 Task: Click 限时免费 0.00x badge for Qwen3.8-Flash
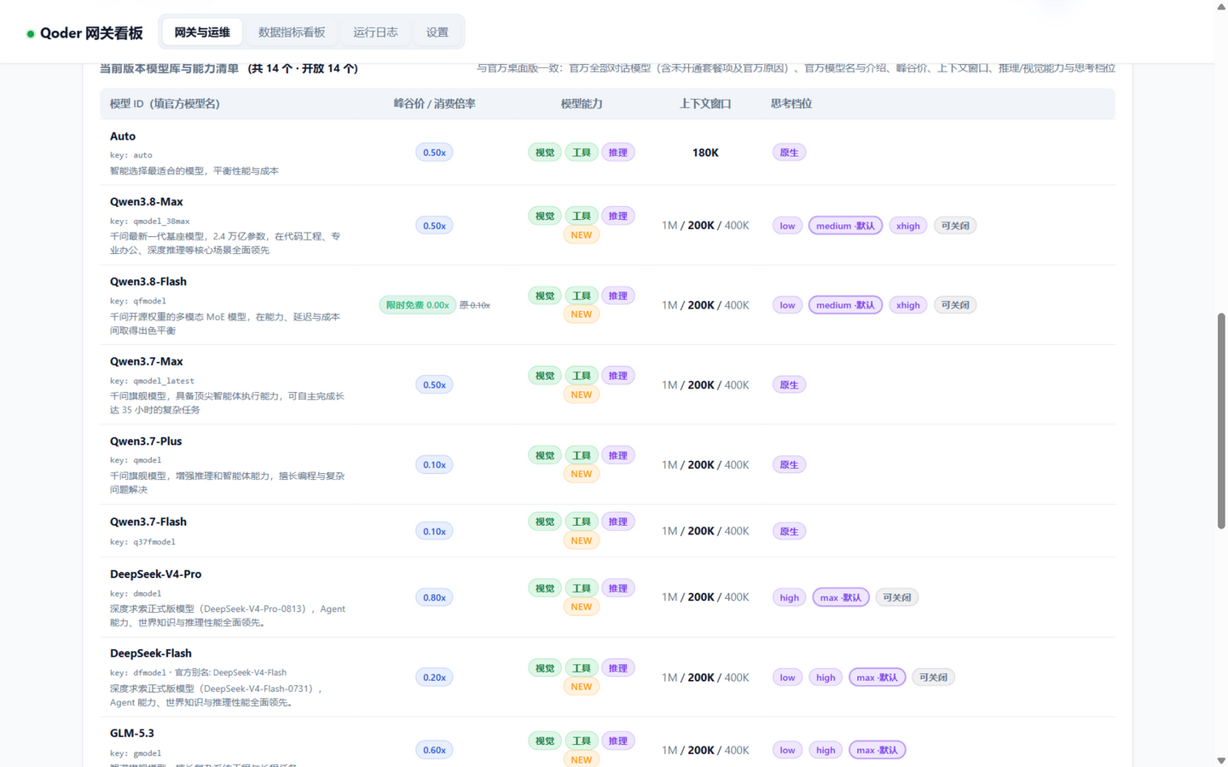pyautogui.click(x=418, y=305)
